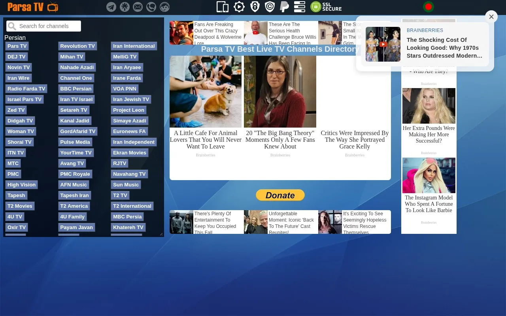Click the 'Her Extra Pounds' ad link
The height and width of the screenshot is (316, 506).
pos(429,134)
